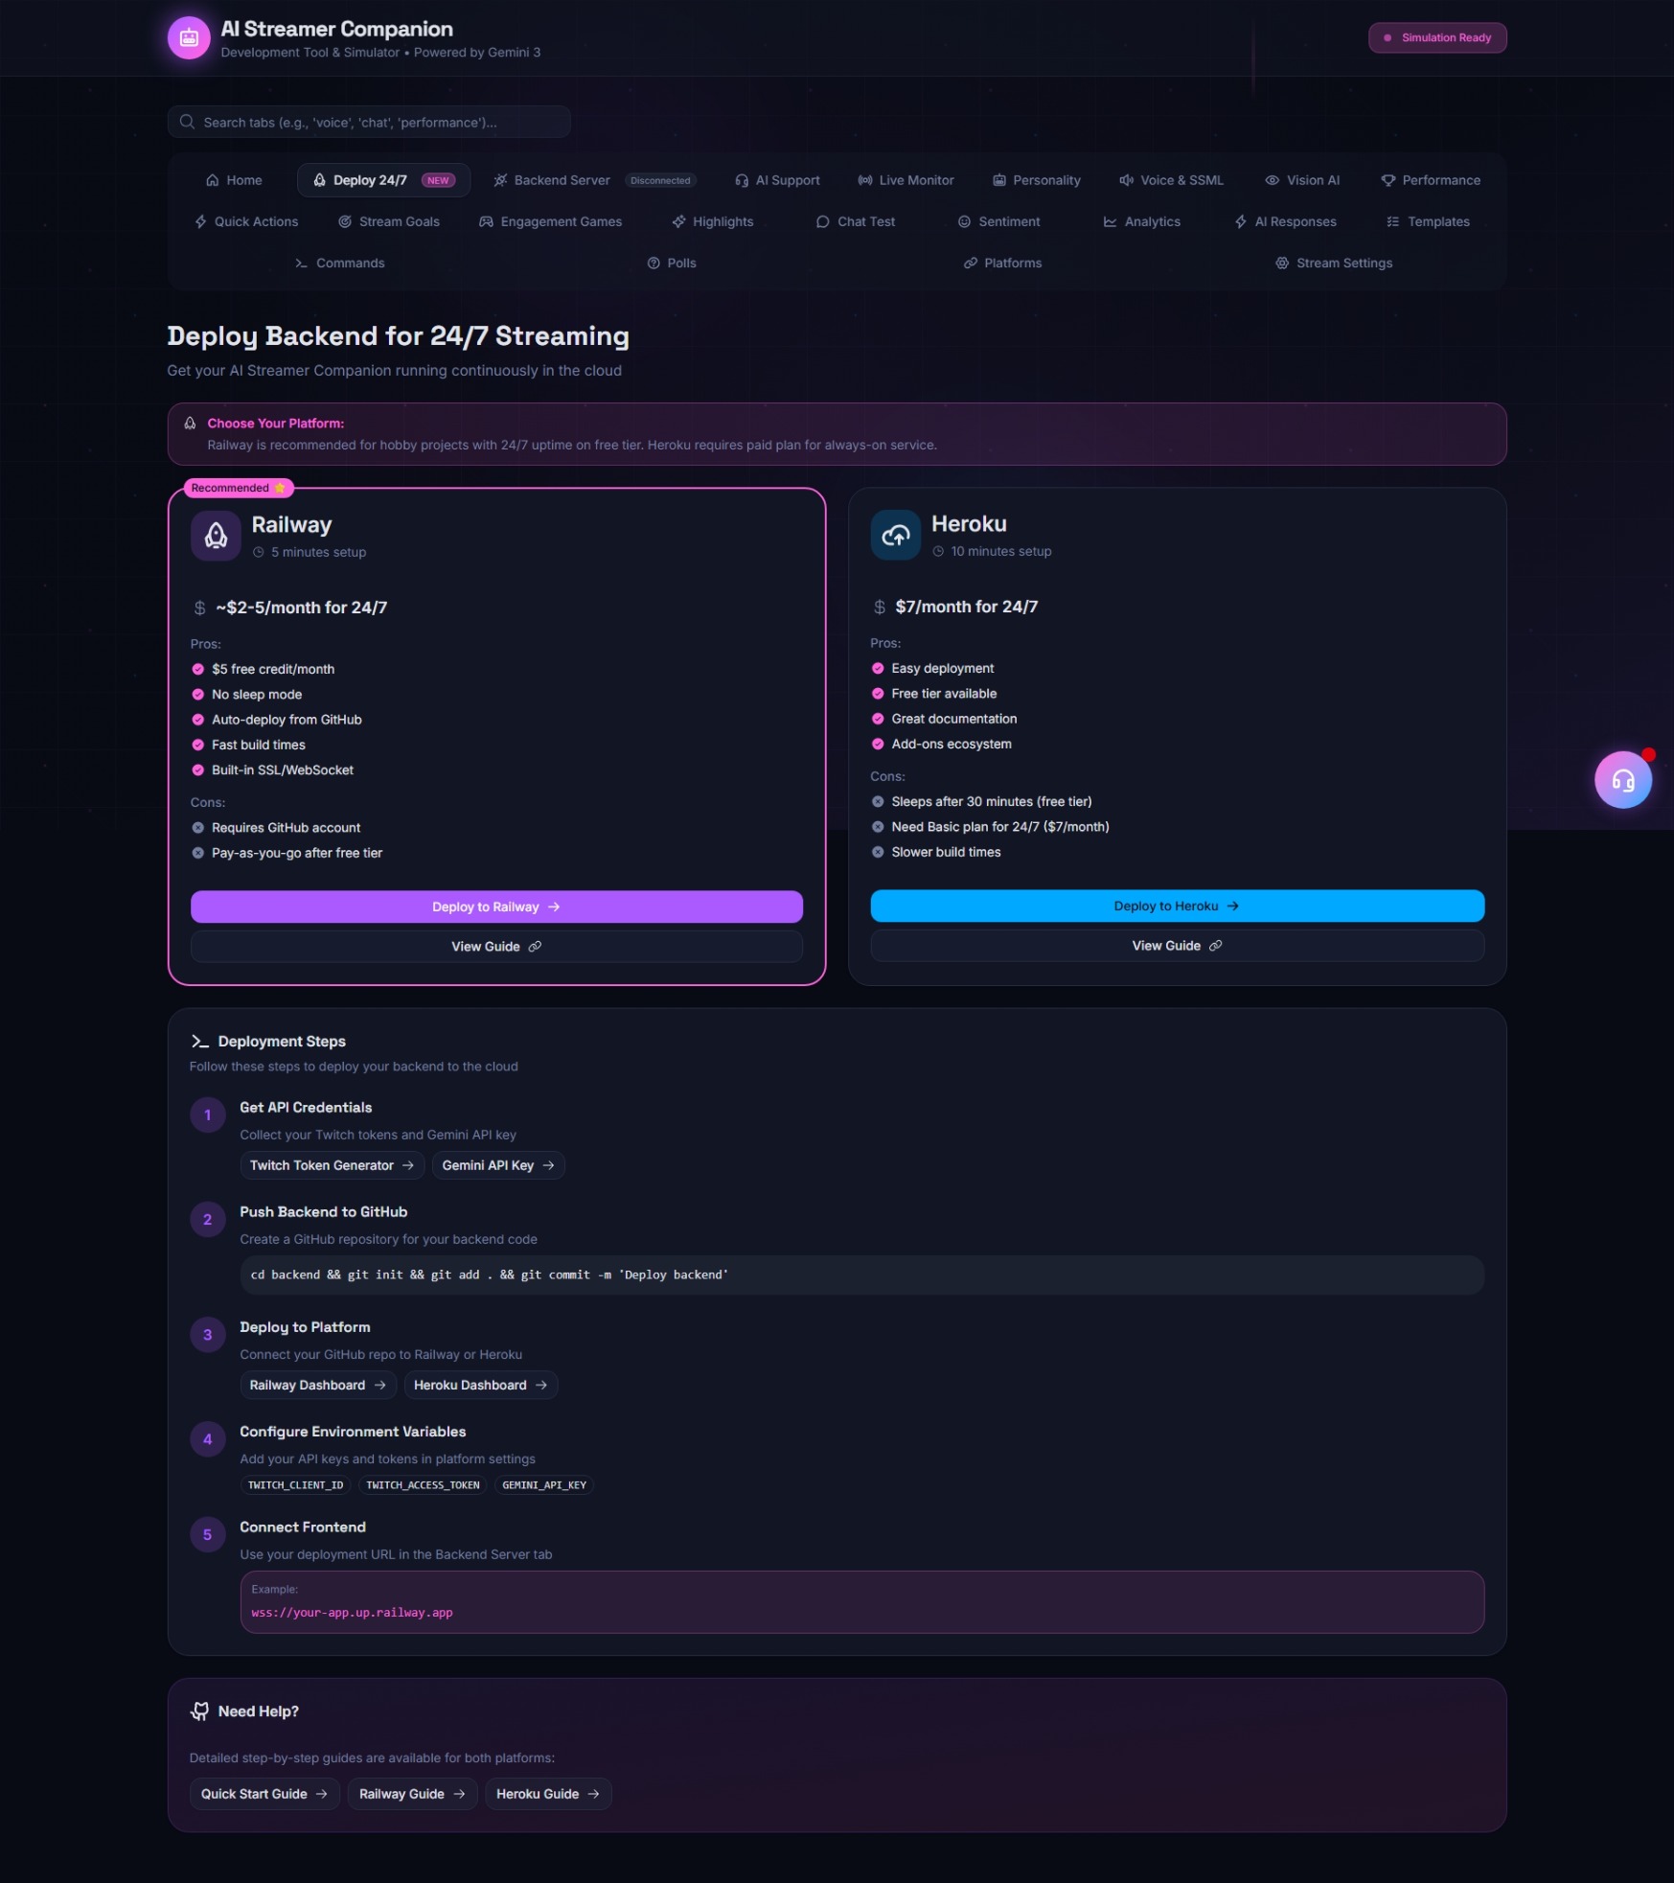The width and height of the screenshot is (1674, 1883).
Task: Click the step 3 number badge
Action: [207, 1334]
